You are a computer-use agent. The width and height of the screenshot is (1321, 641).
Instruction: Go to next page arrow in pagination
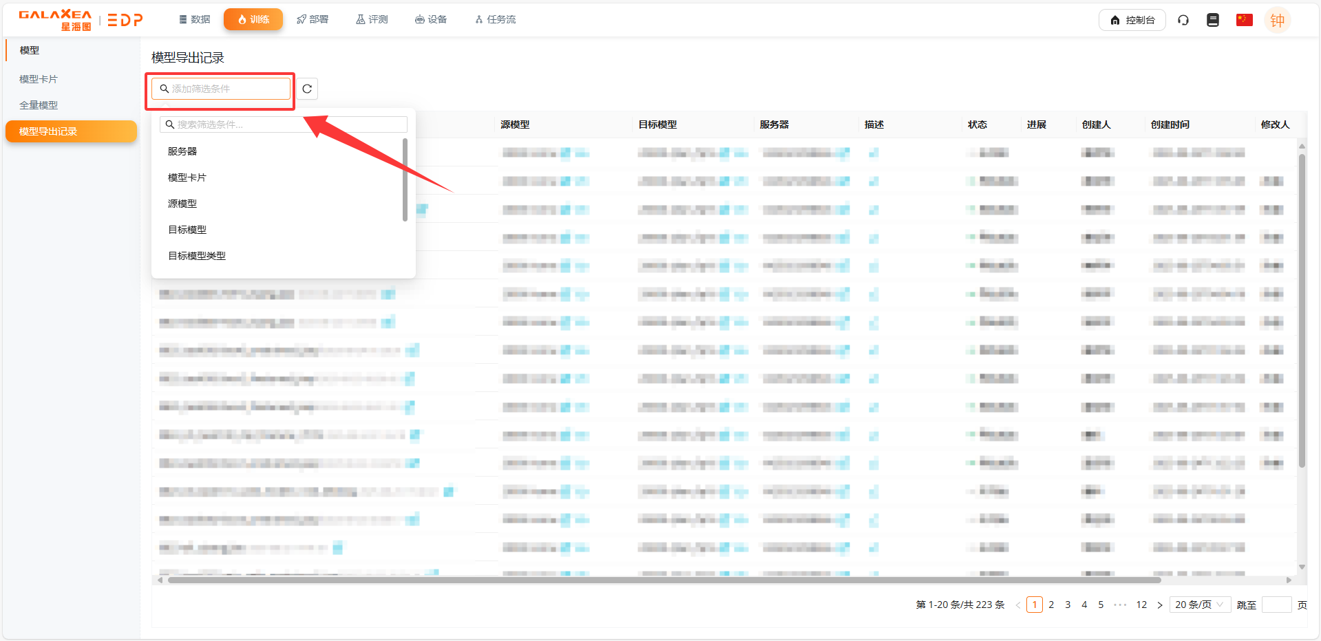point(1160,605)
